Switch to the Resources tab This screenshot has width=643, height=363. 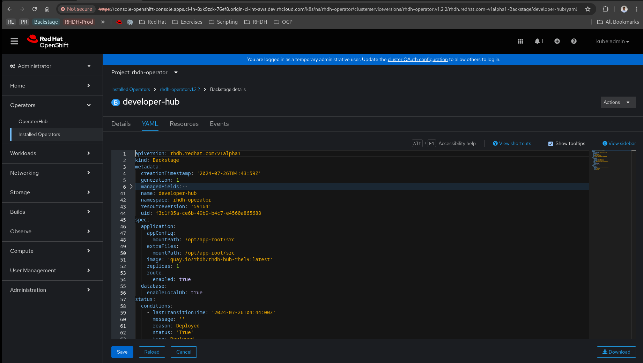click(184, 124)
